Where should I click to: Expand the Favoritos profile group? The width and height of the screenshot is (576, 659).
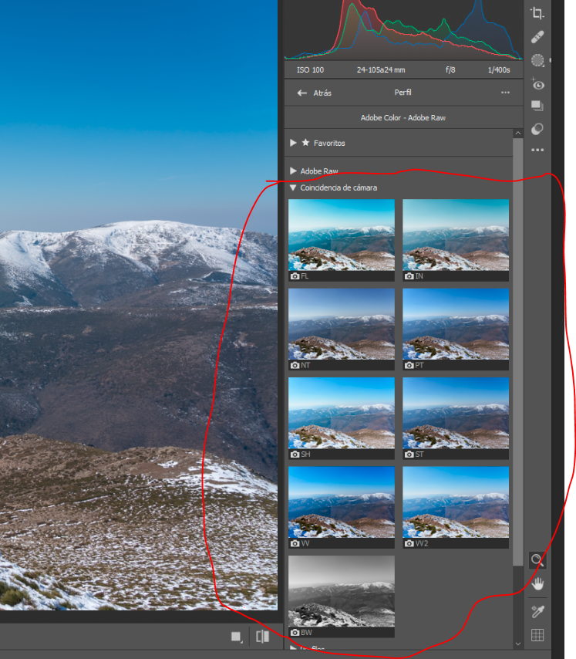[x=294, y=143]
